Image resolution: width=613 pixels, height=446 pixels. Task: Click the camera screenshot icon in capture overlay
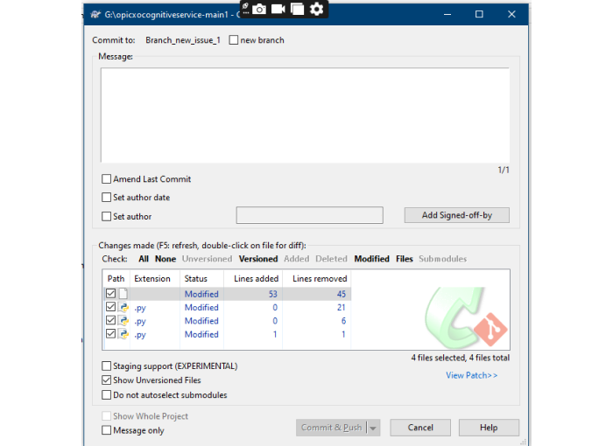click(x=259, y=9)
